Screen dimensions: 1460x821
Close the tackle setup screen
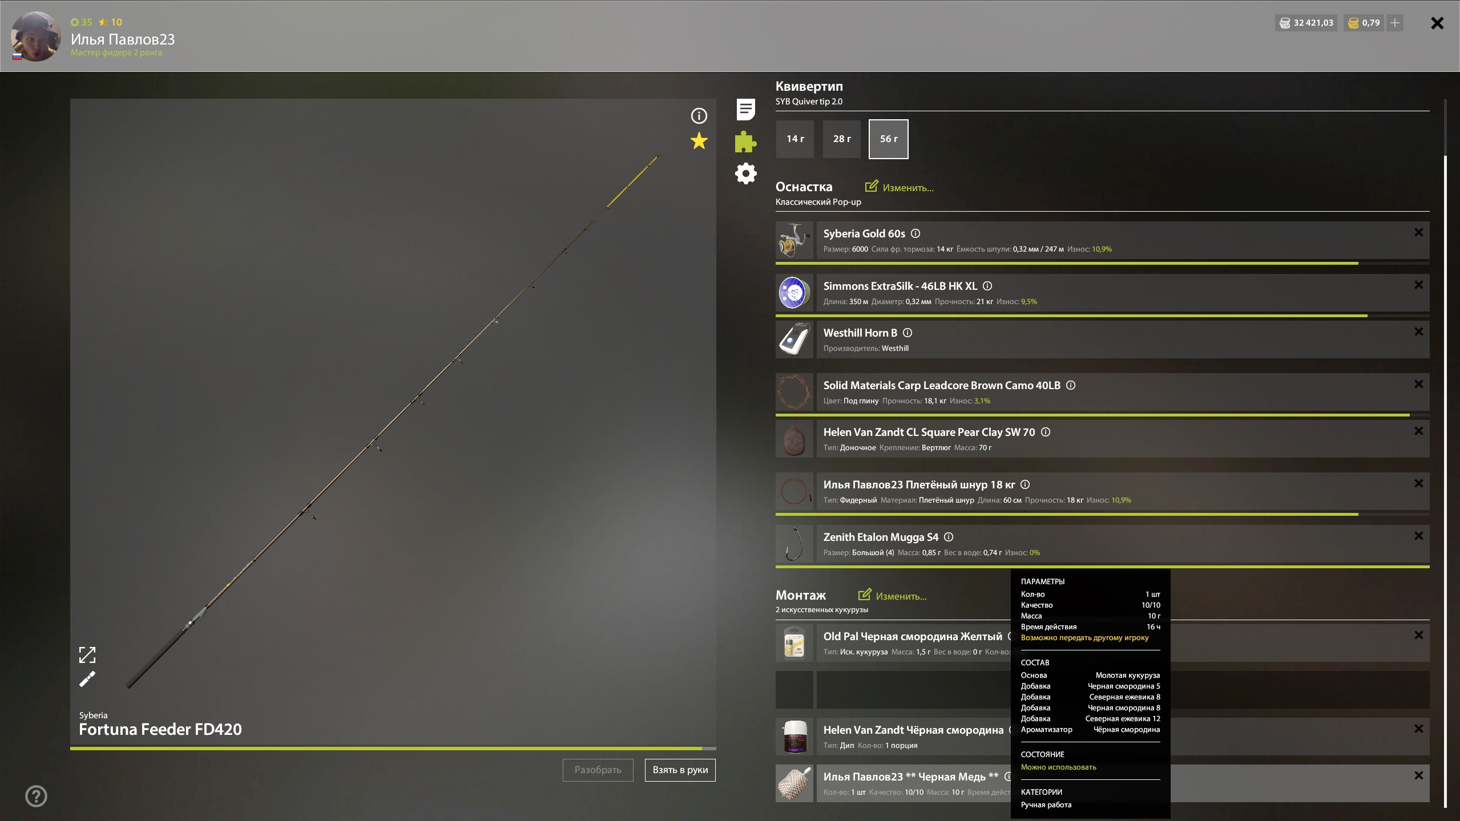pyautogui.click(x=1437, y=23)
